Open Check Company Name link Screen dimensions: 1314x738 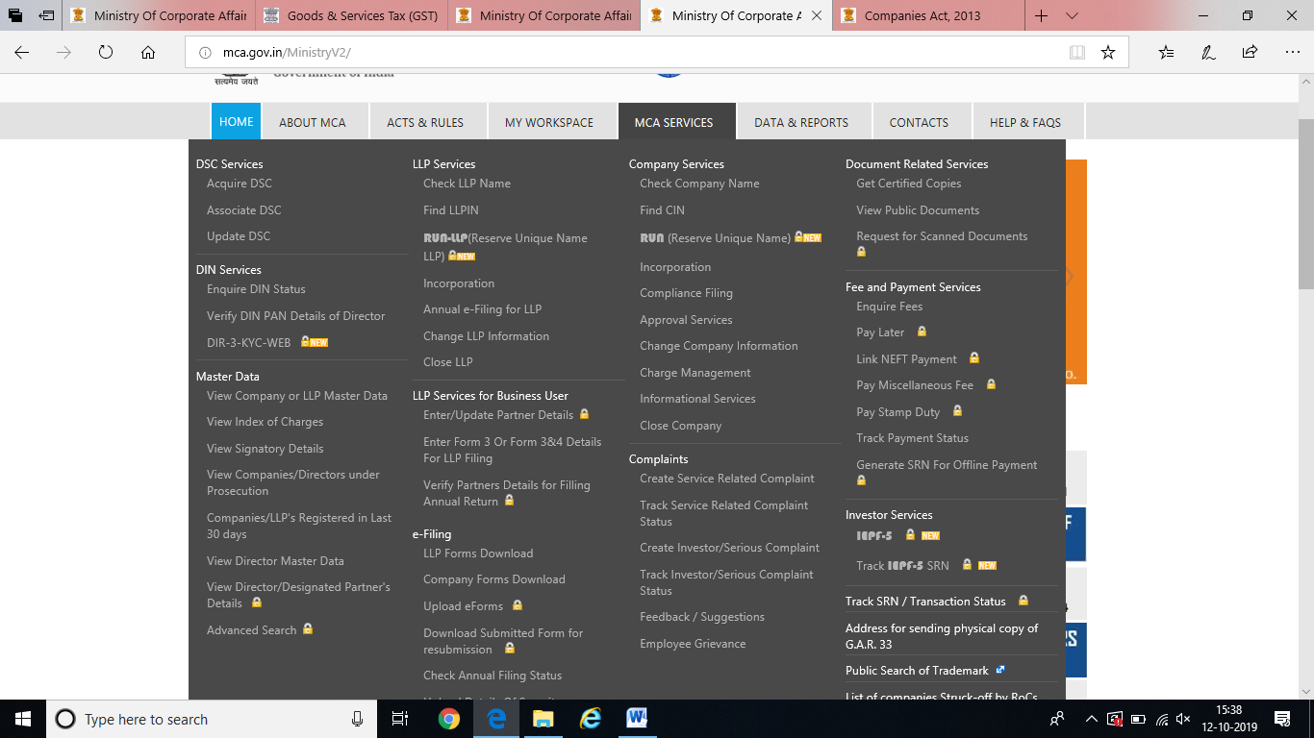699,184
